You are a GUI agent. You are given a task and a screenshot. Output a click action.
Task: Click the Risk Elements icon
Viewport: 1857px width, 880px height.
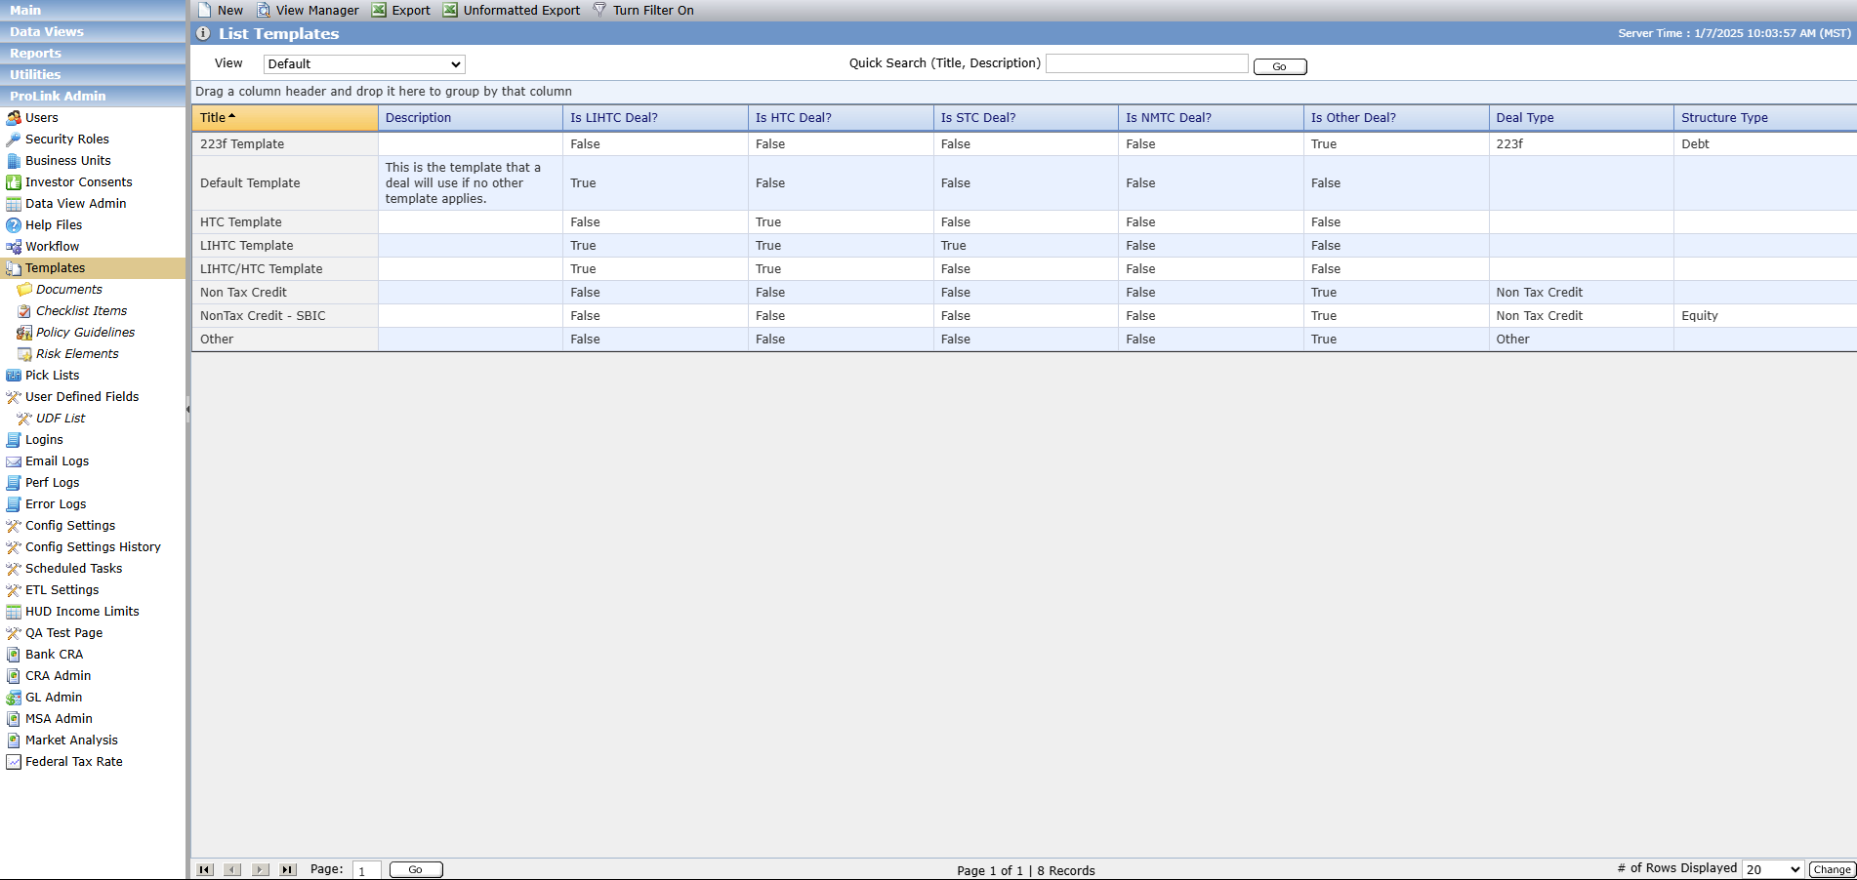point(24,354)
